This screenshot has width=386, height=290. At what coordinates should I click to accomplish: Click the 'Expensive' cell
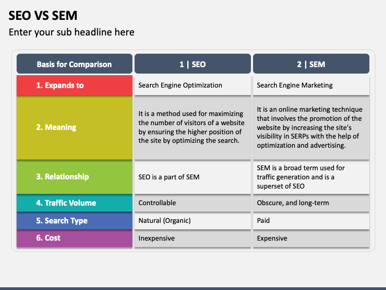tap(311, 238)
